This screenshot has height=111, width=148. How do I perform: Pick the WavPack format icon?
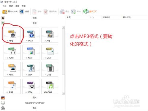50,86
